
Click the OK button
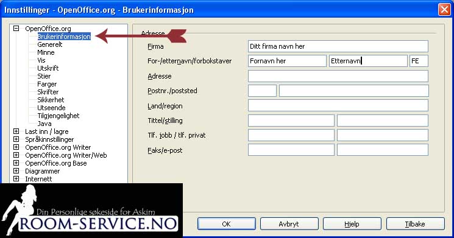tap(227, 224)
